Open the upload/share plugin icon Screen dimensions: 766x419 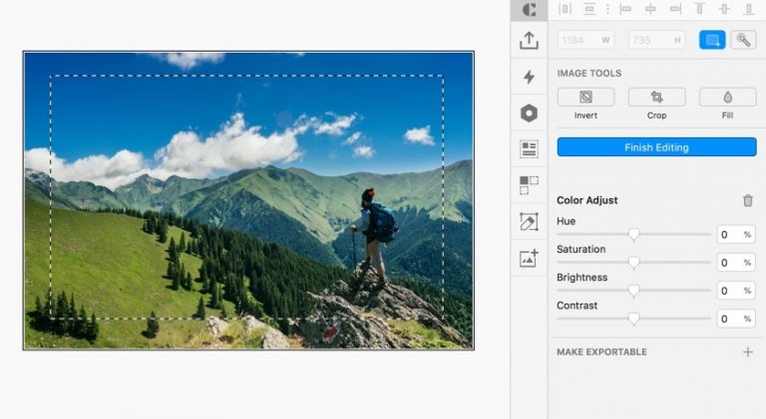[529, 41]
